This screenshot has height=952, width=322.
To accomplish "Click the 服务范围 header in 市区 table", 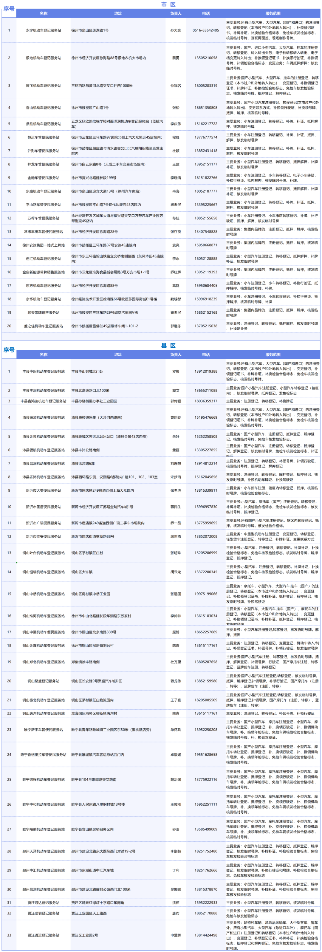I will pyautogui.click(x=273, y=13).
